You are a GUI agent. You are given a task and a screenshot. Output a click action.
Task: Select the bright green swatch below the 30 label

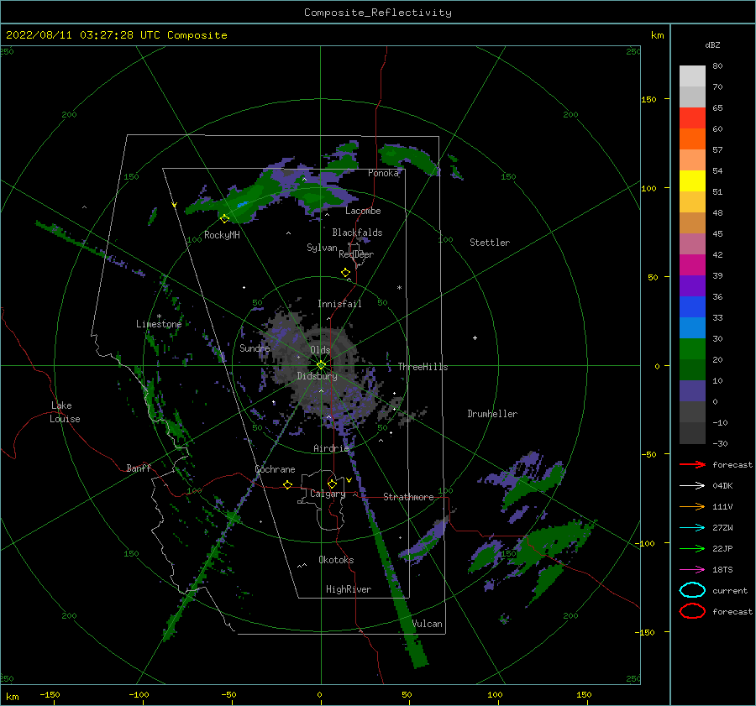[692, 349]
